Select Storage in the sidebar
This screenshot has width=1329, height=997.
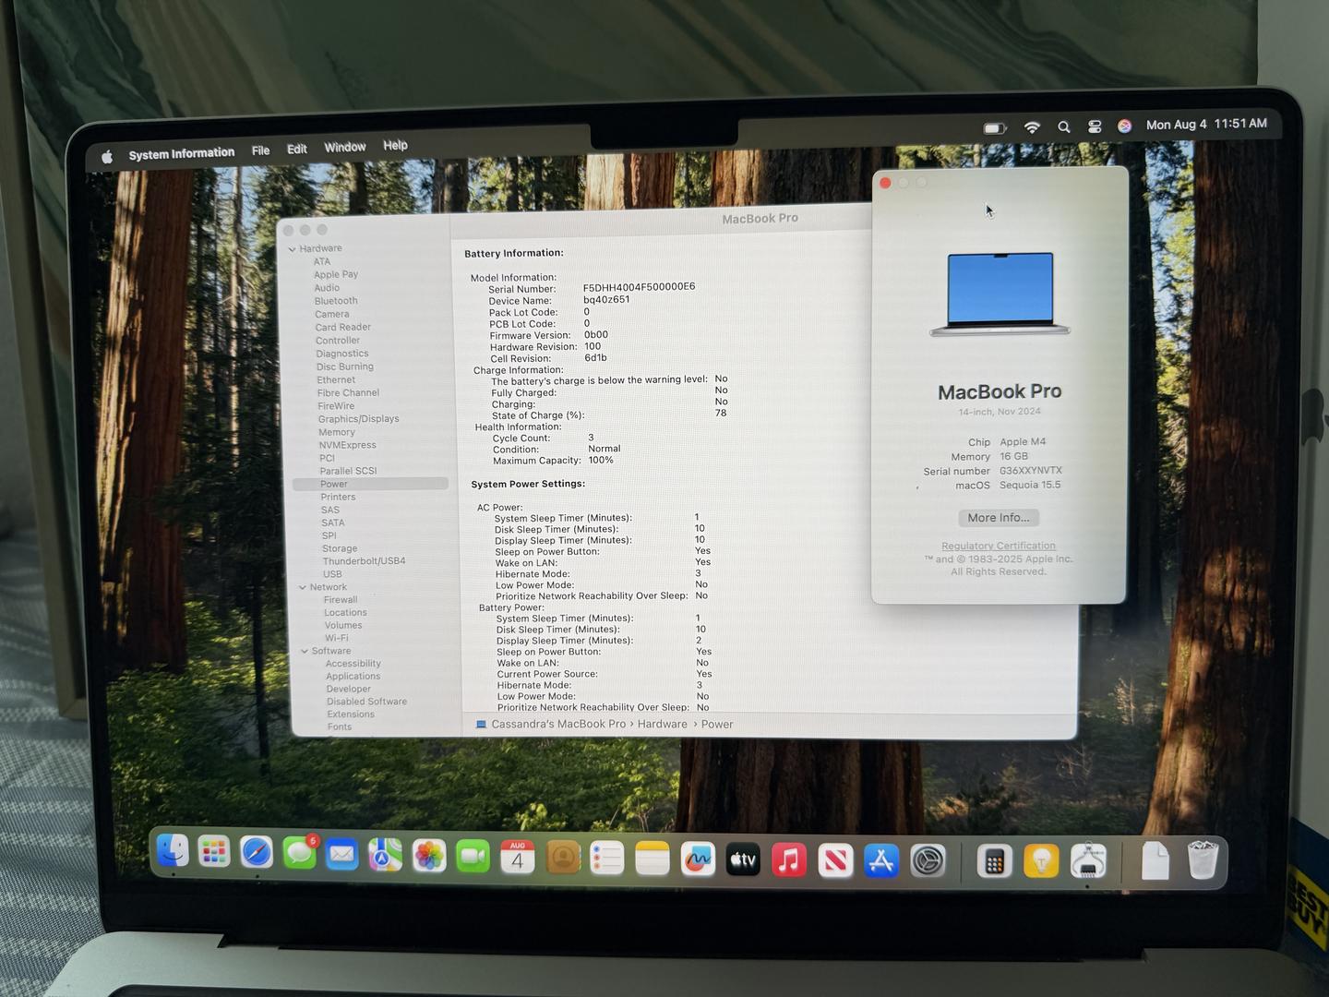tap(340, 548)
